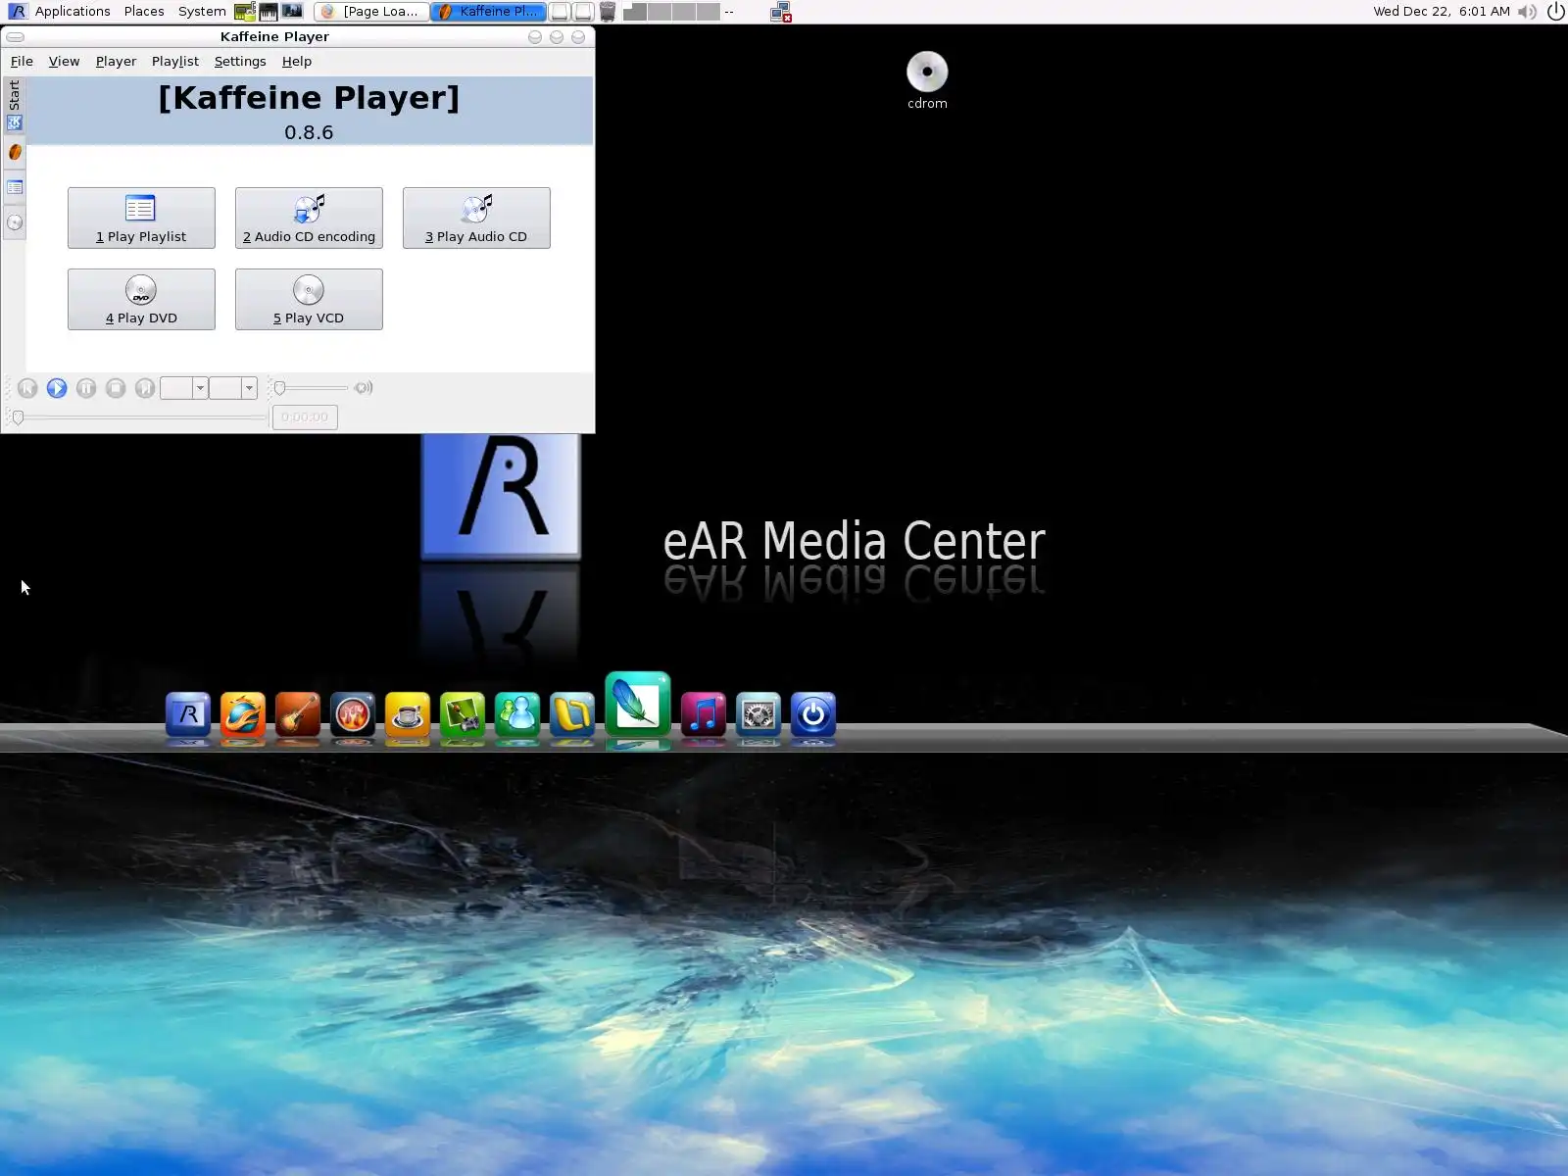Viewport: 1568px width, 1176px height.
Task: Open the yellow office app icon in dock
Action: click(572, 714)
